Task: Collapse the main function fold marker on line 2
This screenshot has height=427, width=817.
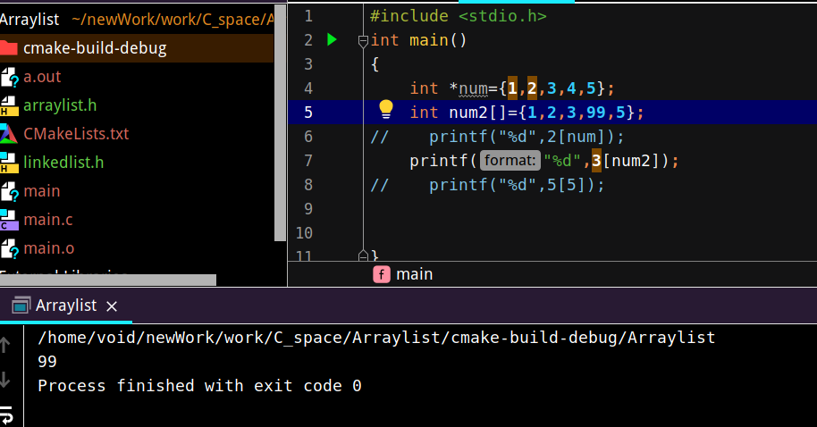Action: 363,40
